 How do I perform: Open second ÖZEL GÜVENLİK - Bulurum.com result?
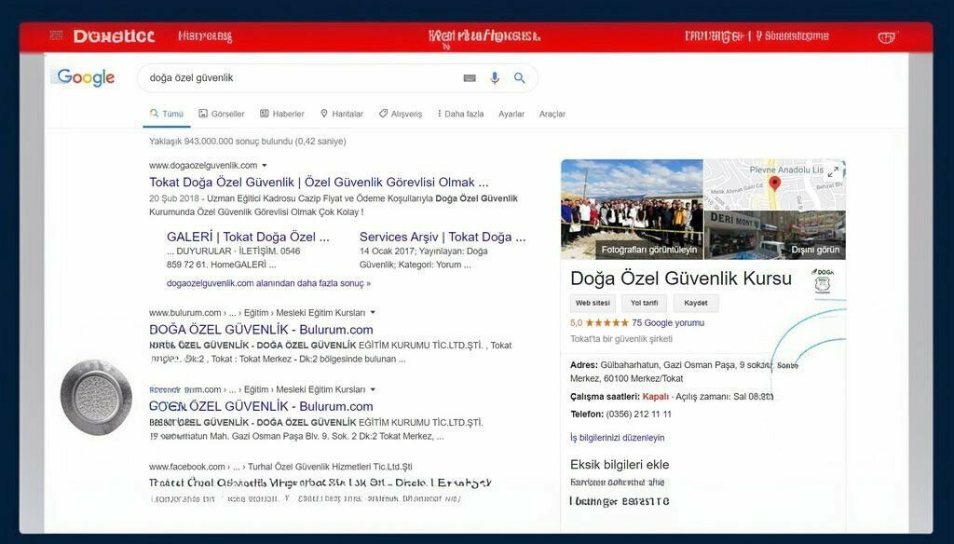[x=261, y=406]
